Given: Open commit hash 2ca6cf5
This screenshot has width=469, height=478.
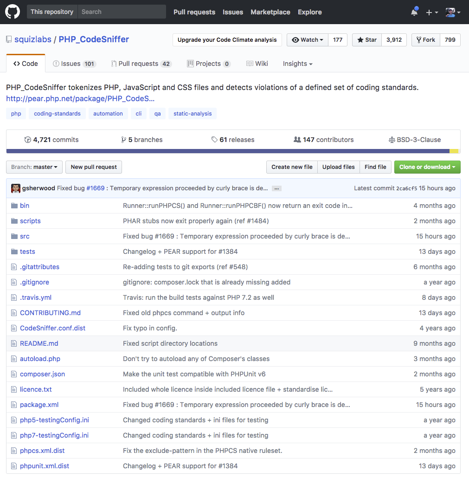Looking at the screenshot, I should (406, 188).
